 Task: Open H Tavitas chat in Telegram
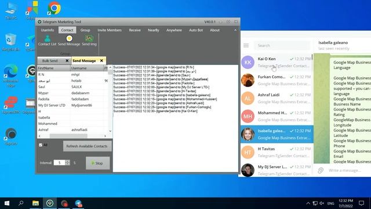coord(277,152)
